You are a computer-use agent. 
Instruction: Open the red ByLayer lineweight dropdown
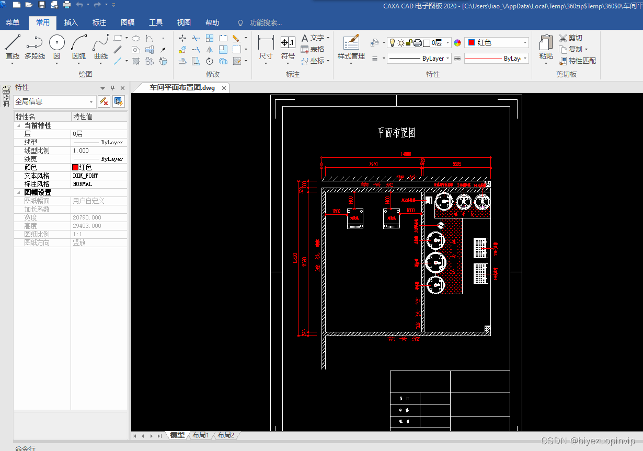pos(525,59)
